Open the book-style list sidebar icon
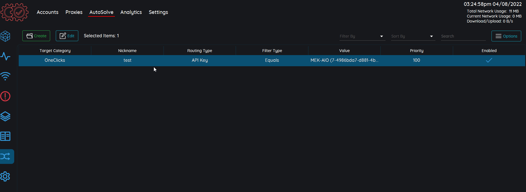Image resolution: width=526 pixels, height=192 pixels. pyautogui.click(x=6, y=136)
